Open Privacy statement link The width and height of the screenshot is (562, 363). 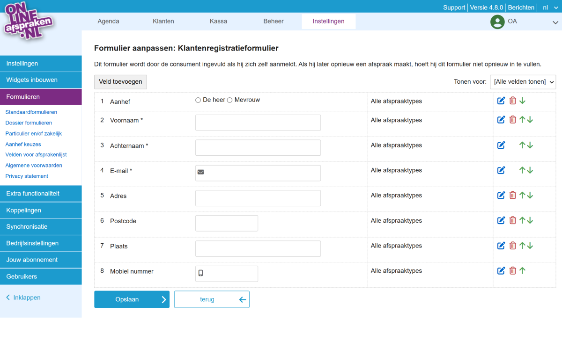point(27,176)
